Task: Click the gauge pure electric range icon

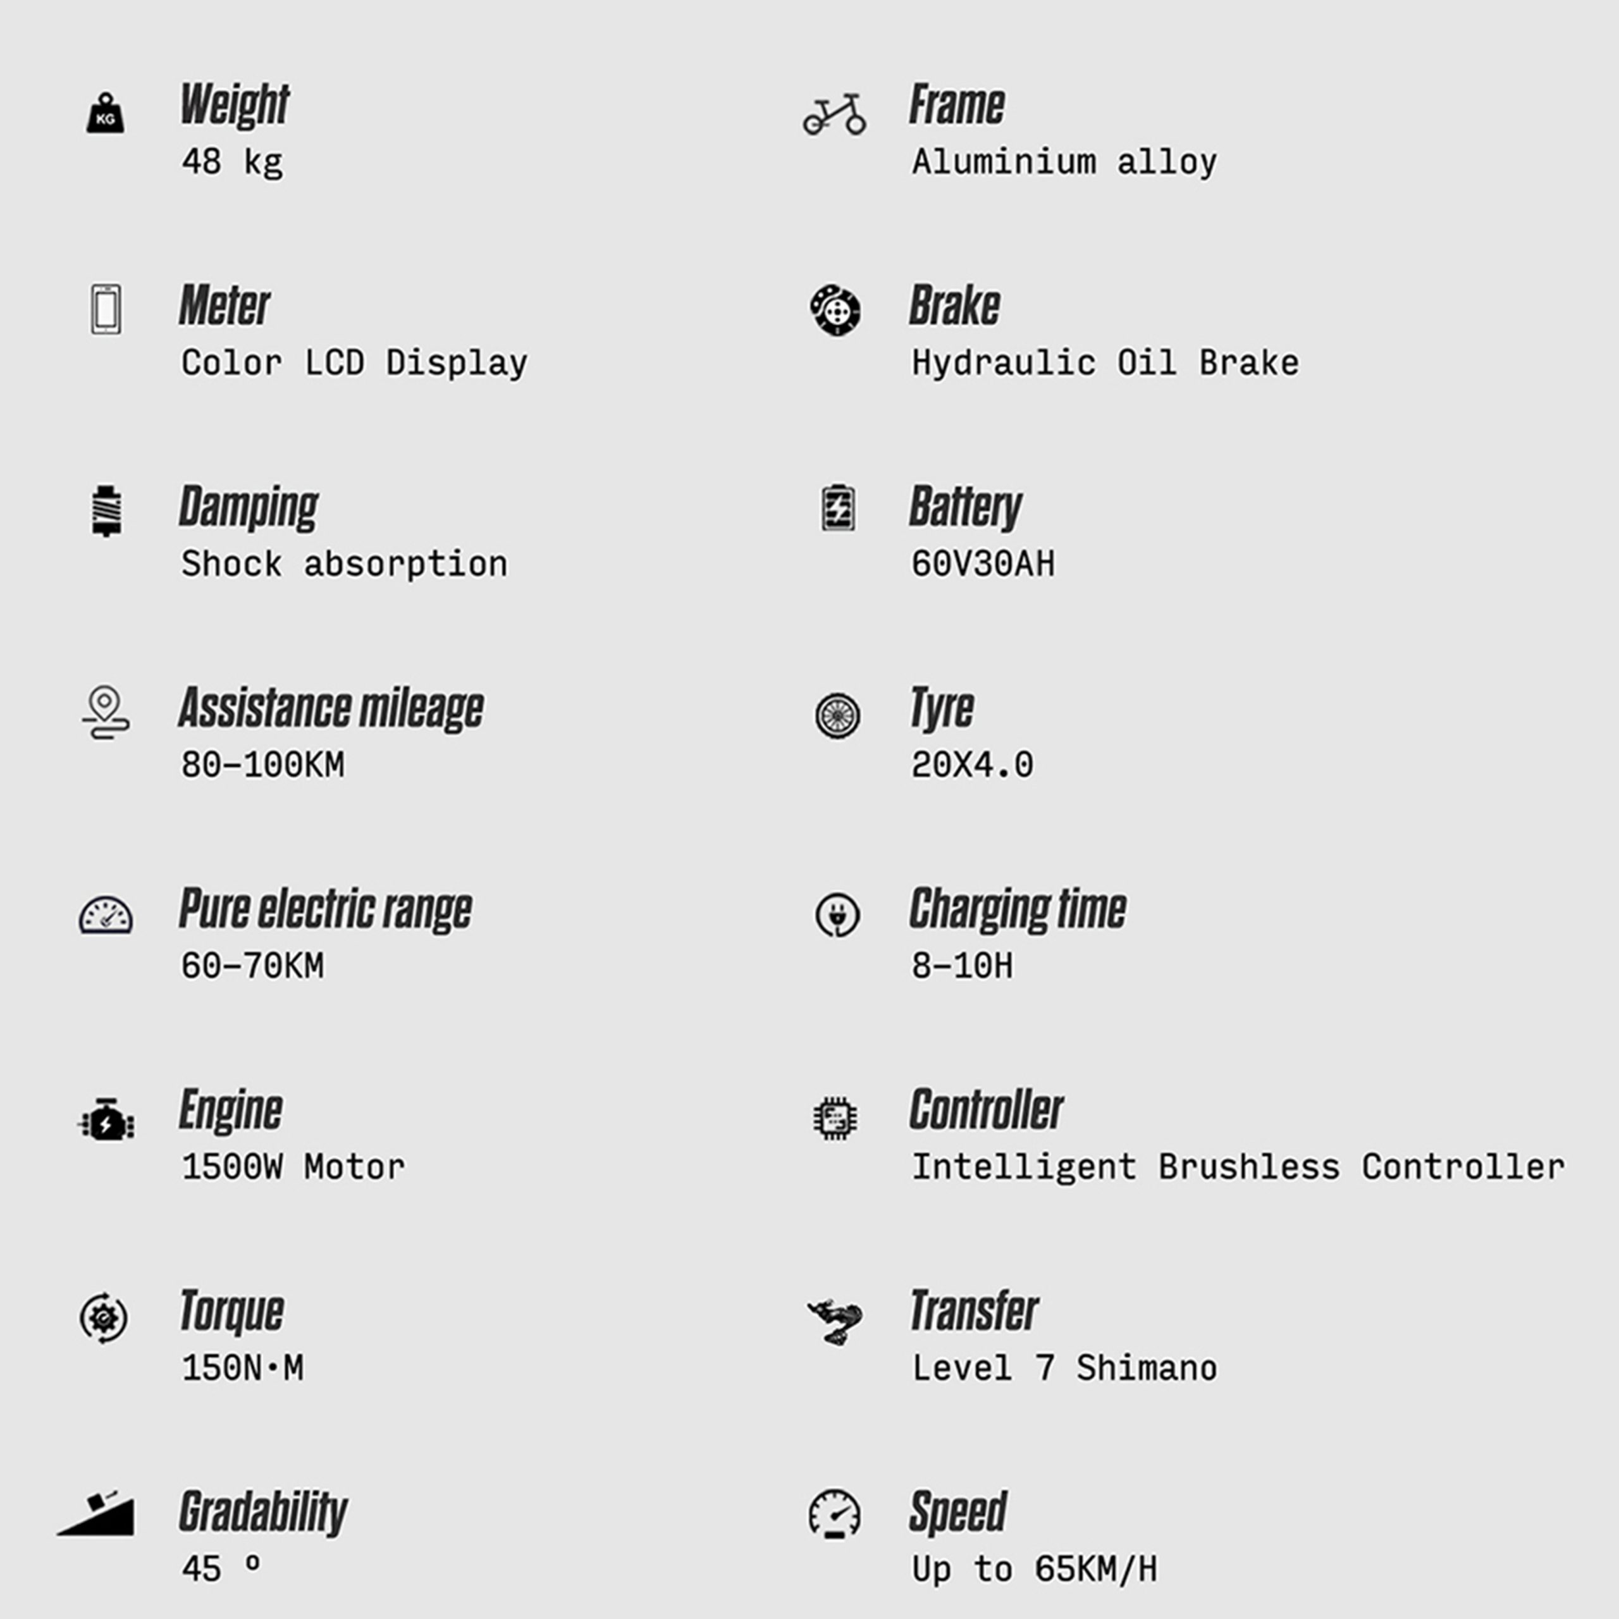Action: pos(106,916)
